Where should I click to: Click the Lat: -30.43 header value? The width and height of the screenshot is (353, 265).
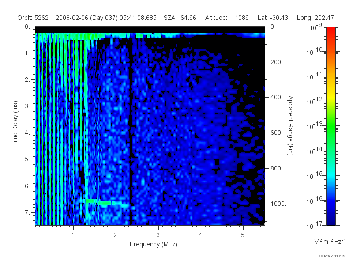[273, 18]
